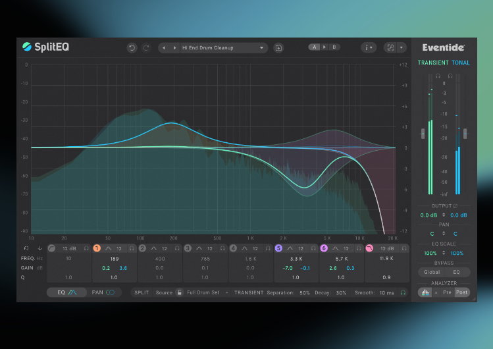Viewport: 493px width, 349px height.
Task: Copy A to B with the arrow button
Action: pos(324,47)
